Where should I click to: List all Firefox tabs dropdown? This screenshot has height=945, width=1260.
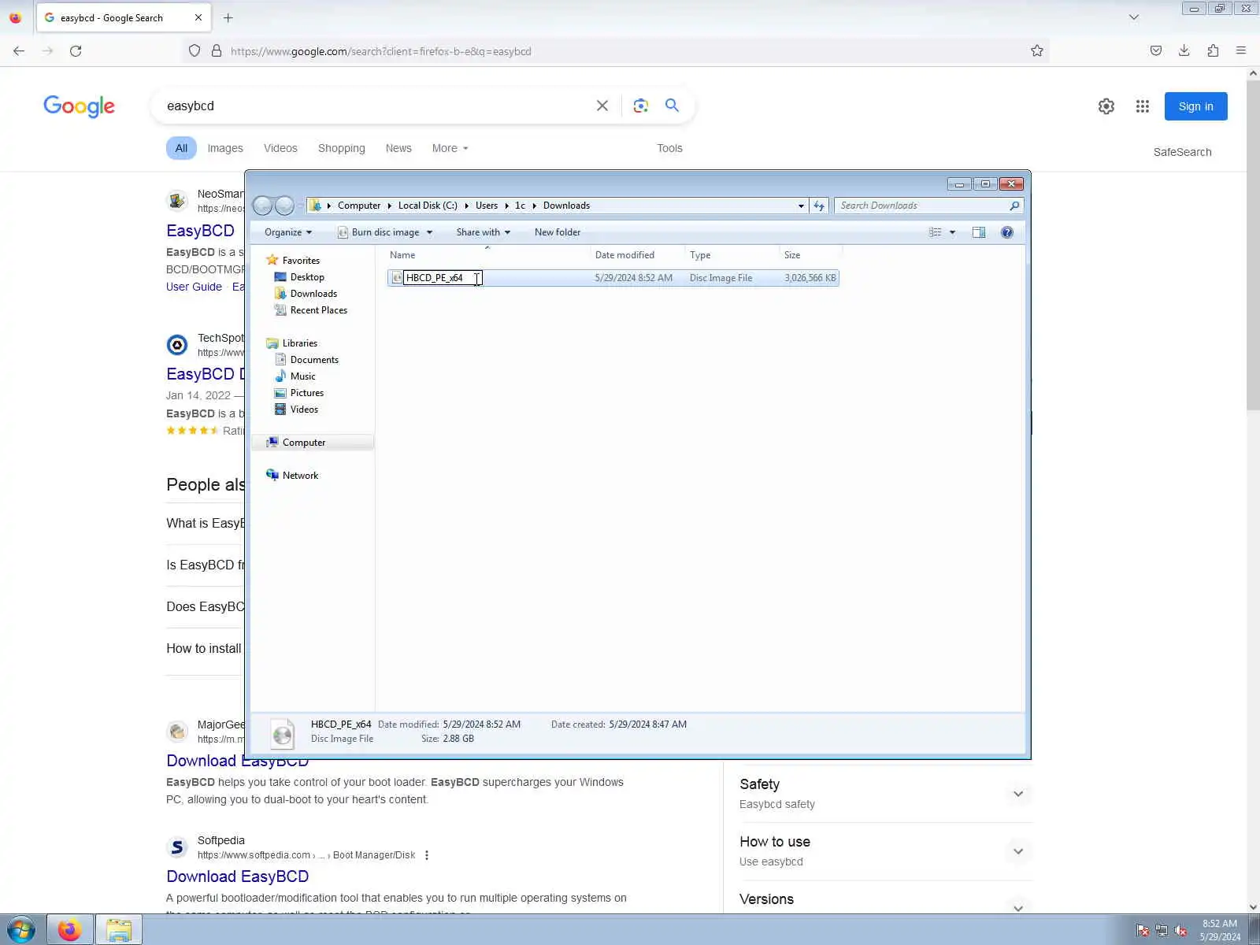[1134, 17]
